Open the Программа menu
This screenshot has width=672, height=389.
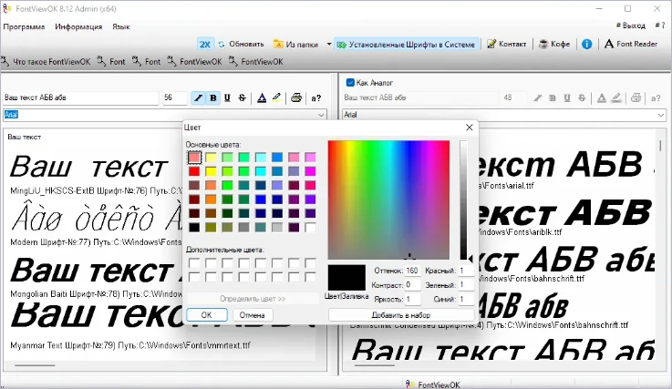pyautogui.click(x=24, y=26)
